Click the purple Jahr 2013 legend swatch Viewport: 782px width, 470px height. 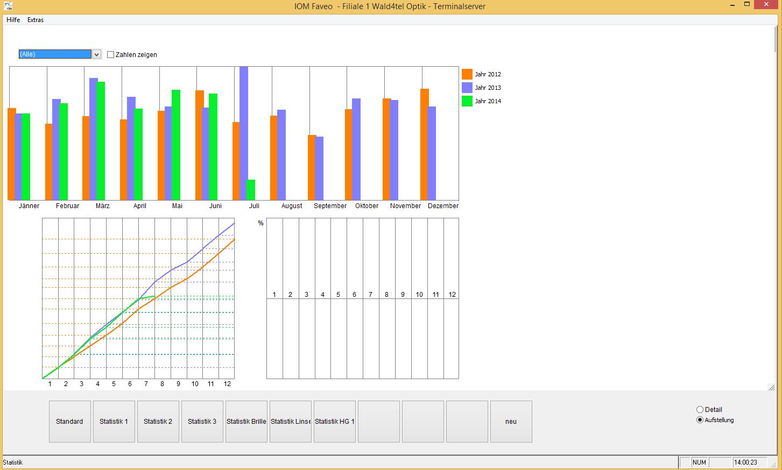click(x=467, y=88)
